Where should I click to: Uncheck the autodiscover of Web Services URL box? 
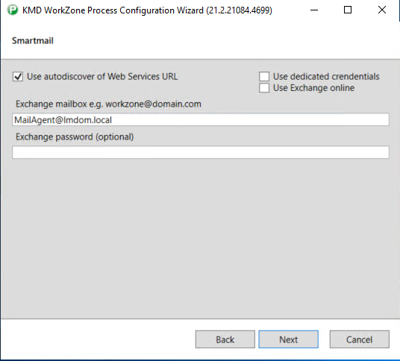pyautogui.click(x=18, y=77)
